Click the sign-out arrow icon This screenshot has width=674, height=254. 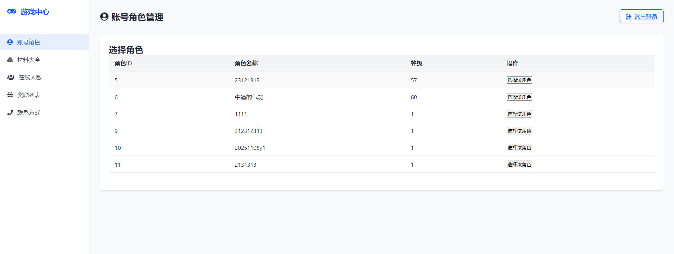click(629, 17)
